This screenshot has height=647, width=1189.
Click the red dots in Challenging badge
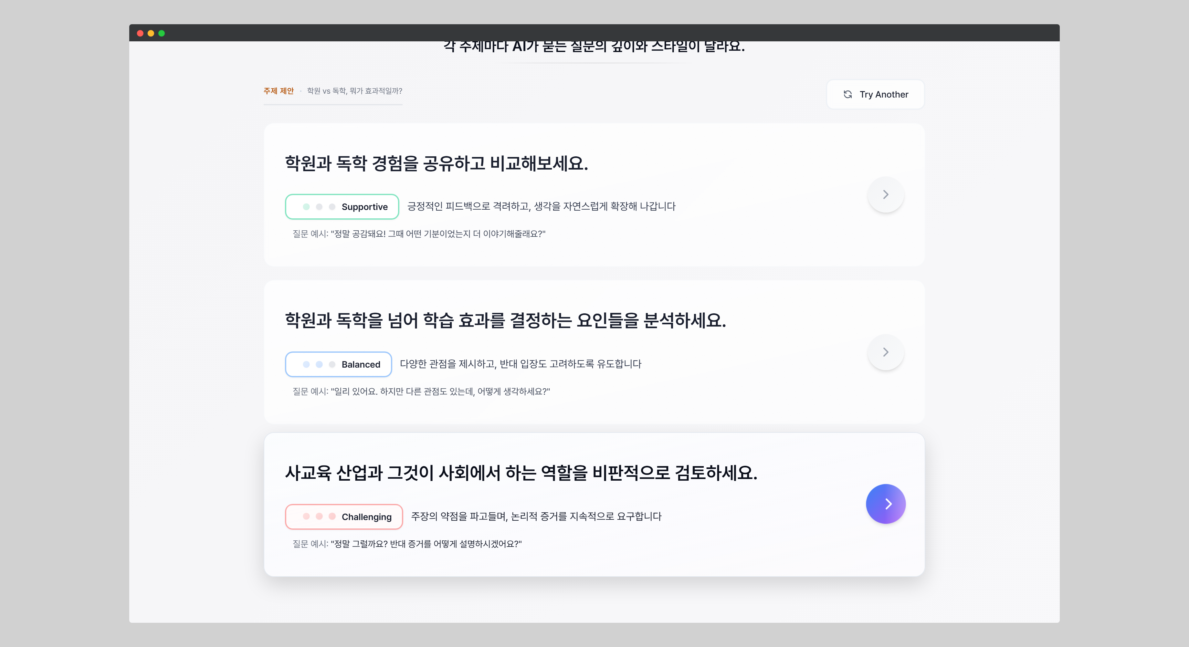pos(319,517)
